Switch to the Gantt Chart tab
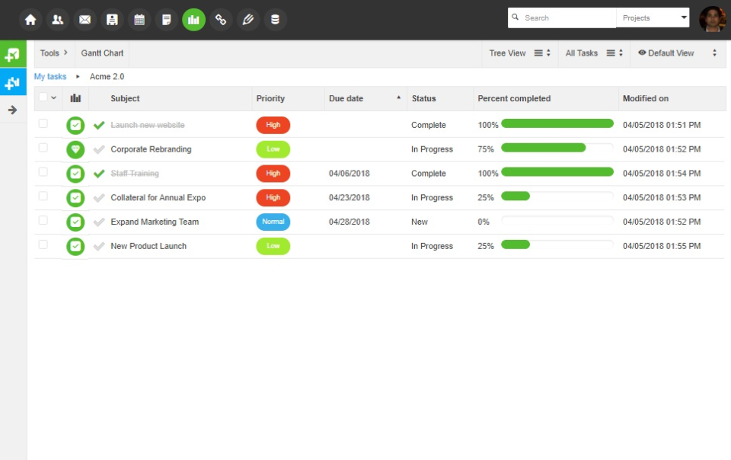The image size is (731, 460). coord(102,53)
